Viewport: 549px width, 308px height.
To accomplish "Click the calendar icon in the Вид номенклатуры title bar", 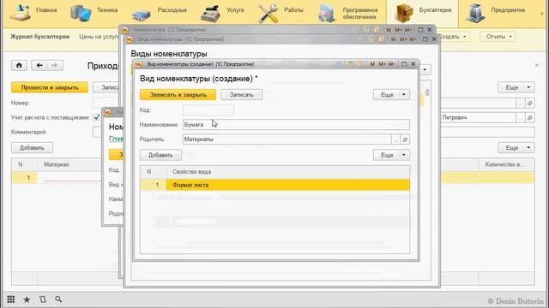I will coord(360,64).
